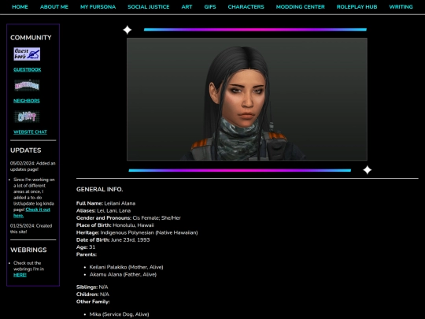
Task: Click 'Date of Birth: June 23rd, 1993'
Action: click(x=113, y=239)
